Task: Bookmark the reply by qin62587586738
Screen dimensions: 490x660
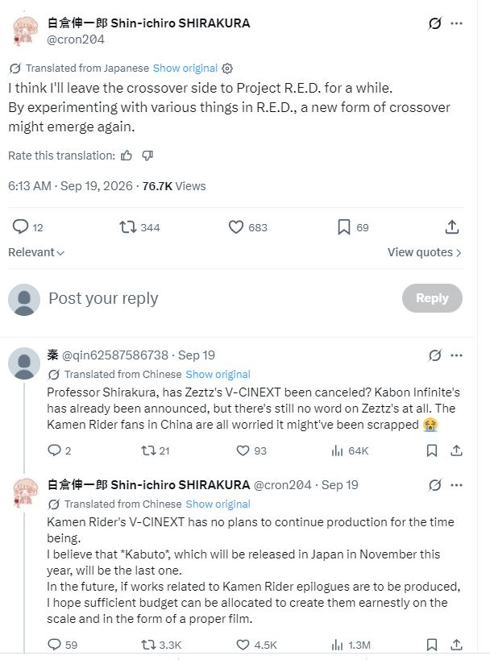Action: pyautogui.click(x=431, y=450)
